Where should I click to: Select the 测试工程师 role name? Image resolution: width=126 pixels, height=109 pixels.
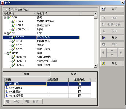[43, 49]
